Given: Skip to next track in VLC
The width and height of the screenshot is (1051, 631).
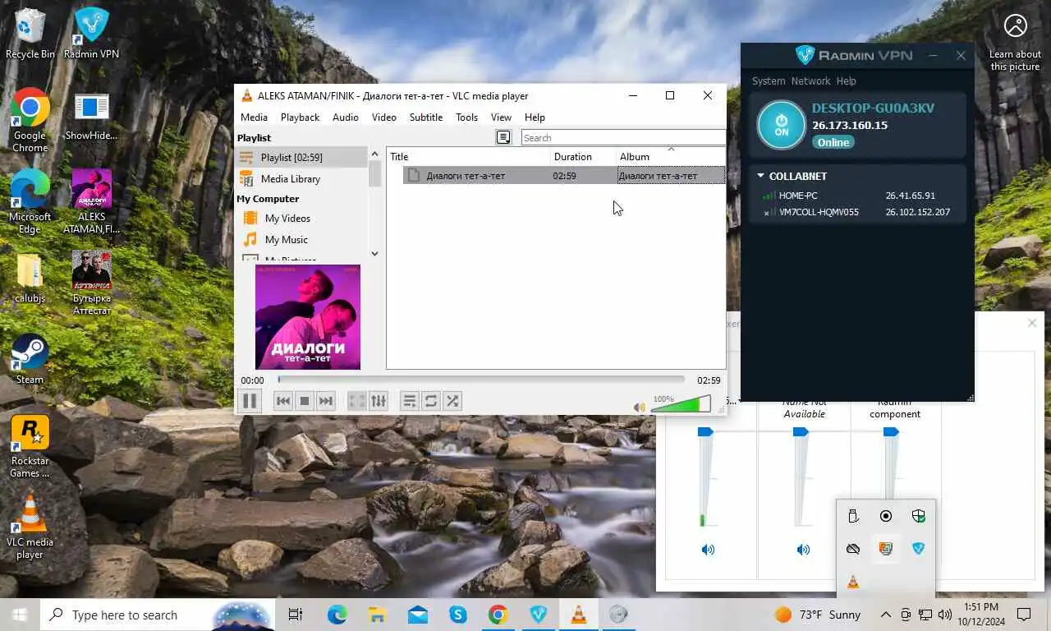Looking at the screenshot, I should [x=326, y=401].
